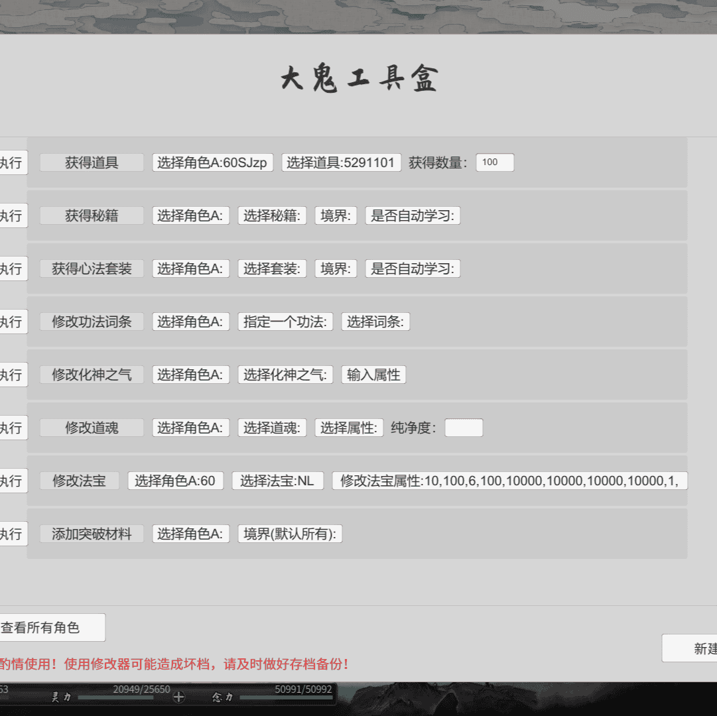The width and height of the screenshot is (717, 716).
Task: Focus the 获得数量 input showing 100
Action: pos(495,162)
